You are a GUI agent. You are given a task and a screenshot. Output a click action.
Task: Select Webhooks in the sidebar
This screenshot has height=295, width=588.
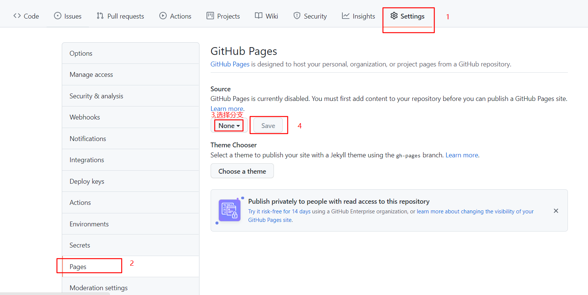[85, 117]
